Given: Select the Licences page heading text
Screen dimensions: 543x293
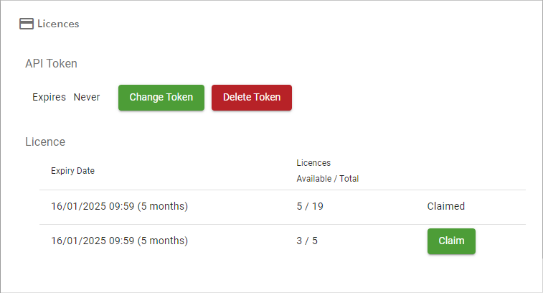Looking at the screenshot, I should (58, 24).
